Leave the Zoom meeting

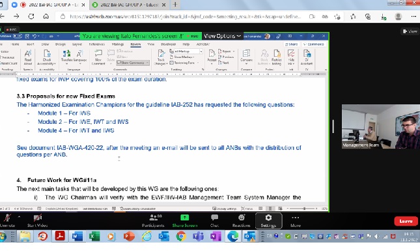coord(406,221)
